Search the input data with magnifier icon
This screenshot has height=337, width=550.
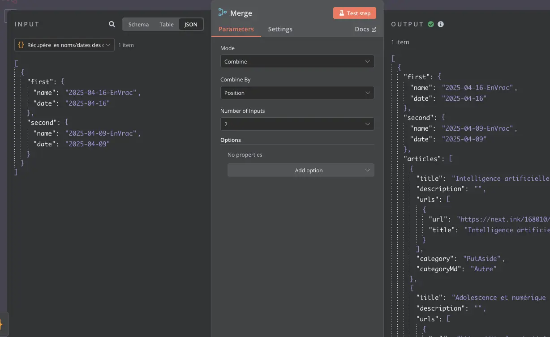(x=112, y=24)
